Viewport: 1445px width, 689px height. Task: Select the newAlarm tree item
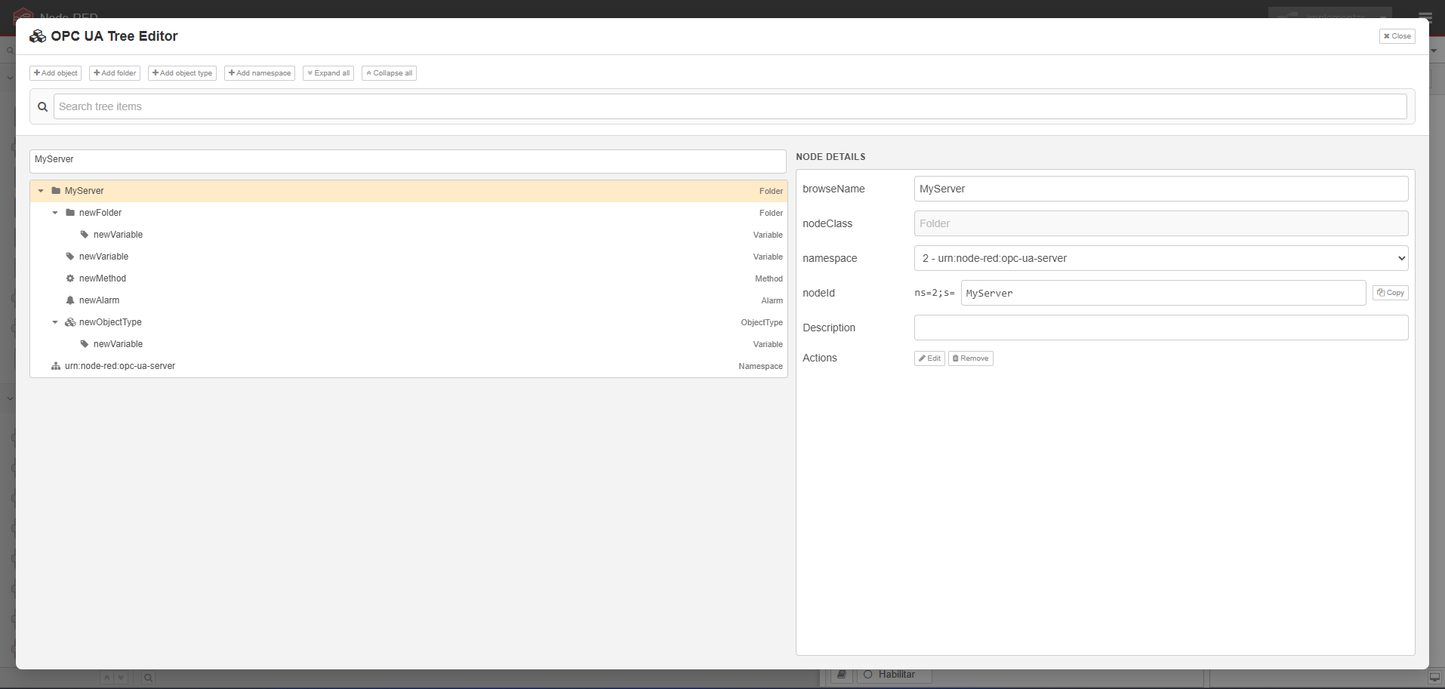pyautogui.click(x=99, y=300)
